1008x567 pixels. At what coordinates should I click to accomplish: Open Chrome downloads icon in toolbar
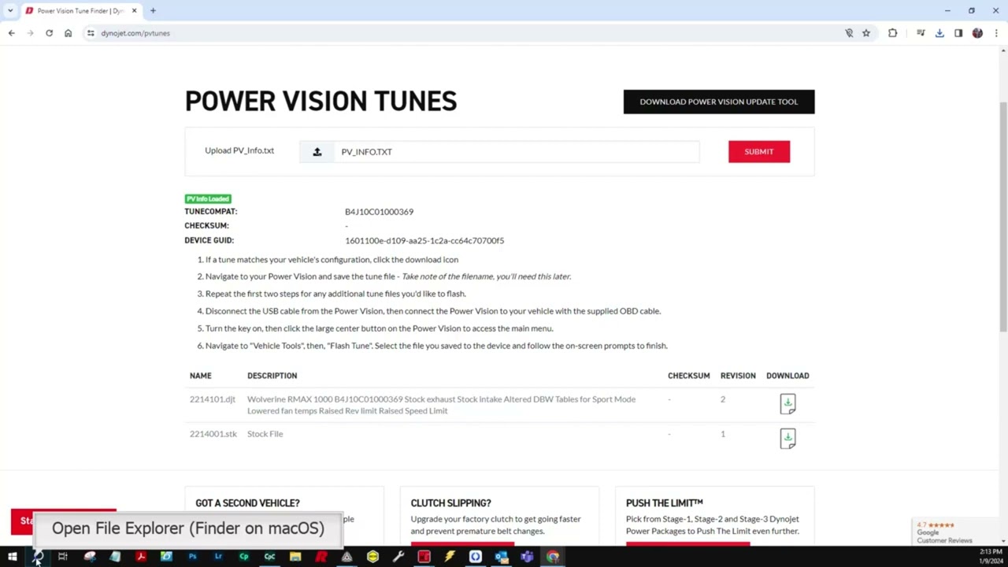(939, 33)
